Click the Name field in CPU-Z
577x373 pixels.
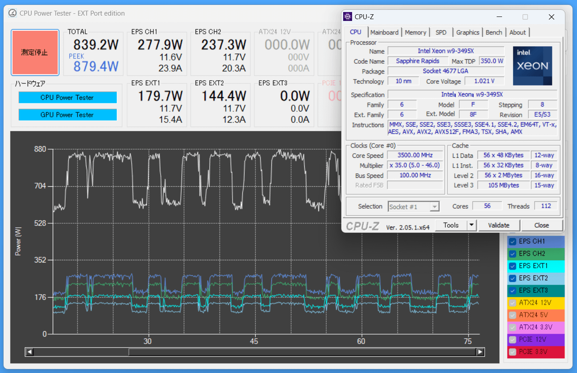446,51
